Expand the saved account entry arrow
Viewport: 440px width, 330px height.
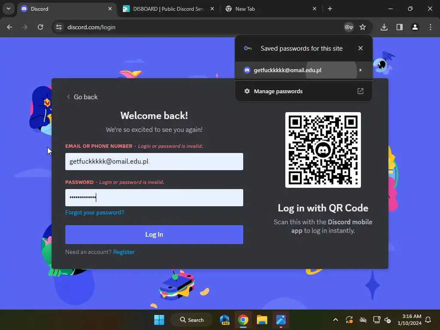pyautogui.click(x=361, y=70)
